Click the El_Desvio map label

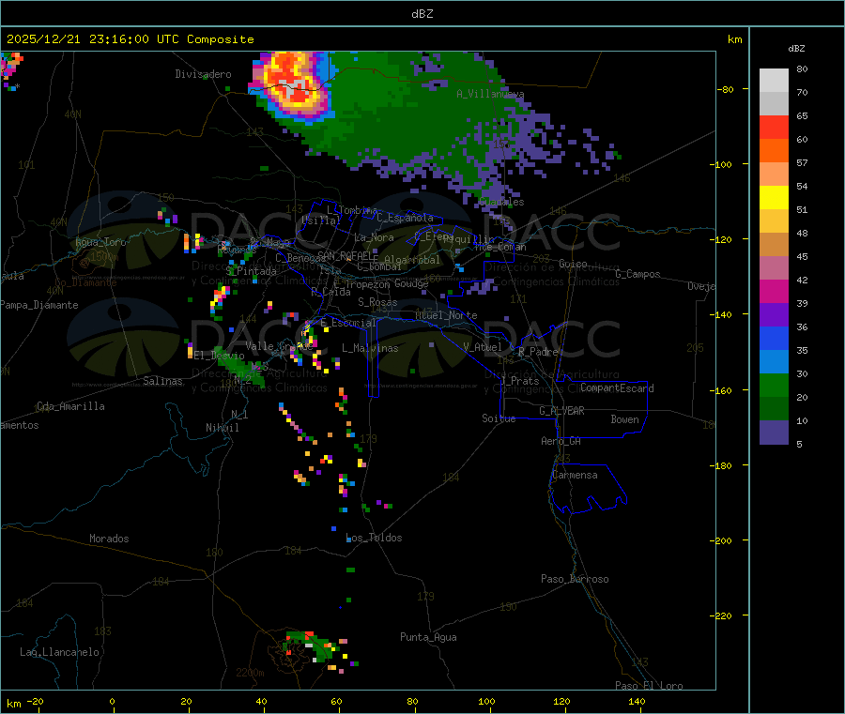(x=220, y=356)
